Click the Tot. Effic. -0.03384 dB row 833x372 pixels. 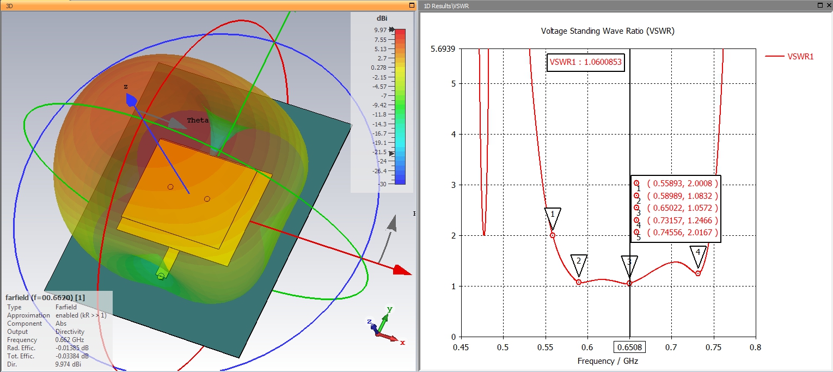click(x=47, y=356)
